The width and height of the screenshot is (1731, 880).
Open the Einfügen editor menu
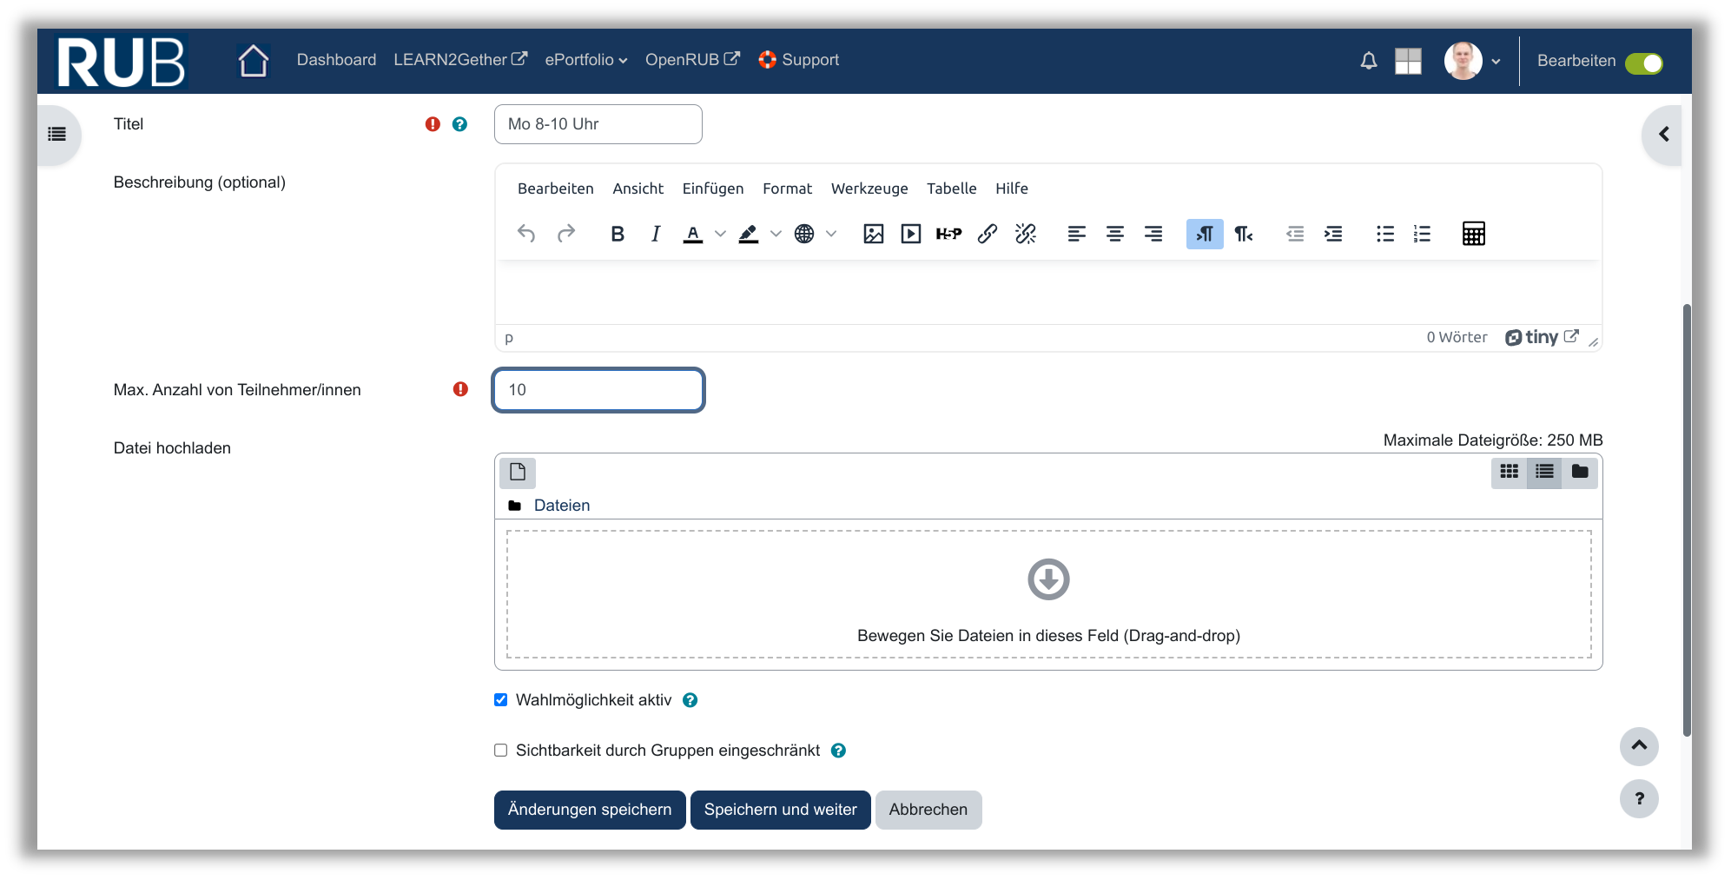point(712,189)
